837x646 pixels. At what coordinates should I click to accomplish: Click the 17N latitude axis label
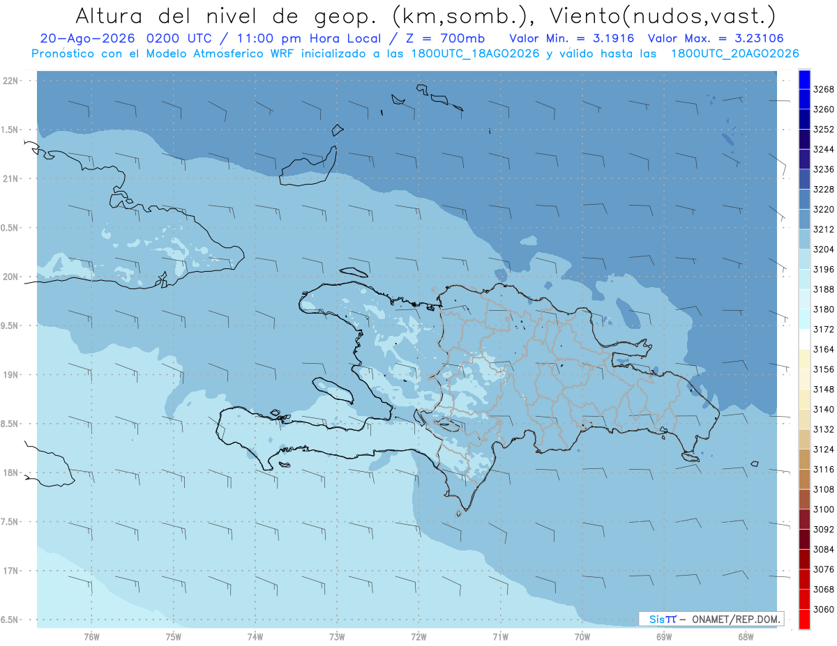click(x=10, y=571)
